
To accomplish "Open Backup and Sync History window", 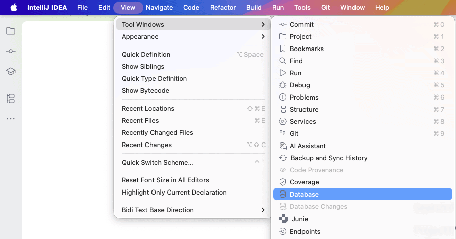I will 328,158.
